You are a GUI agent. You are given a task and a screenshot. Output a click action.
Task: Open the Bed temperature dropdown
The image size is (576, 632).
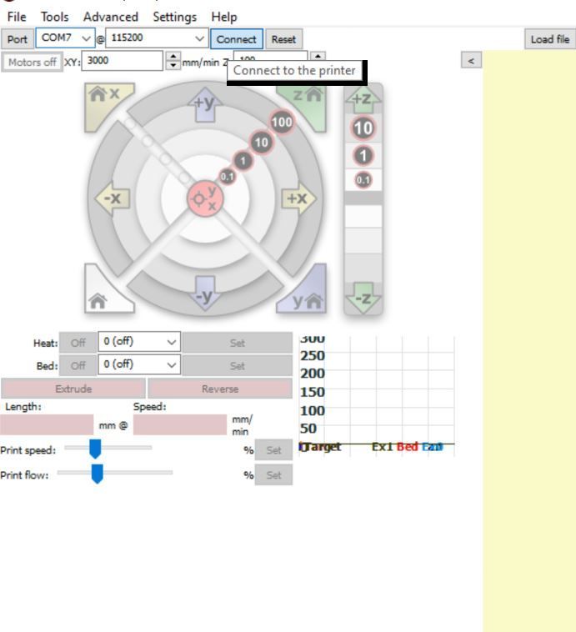(x=139, y=364)
